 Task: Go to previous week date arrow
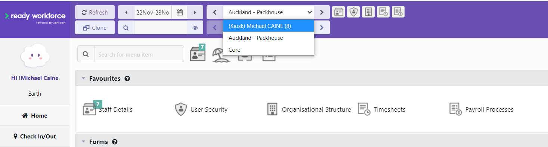[x=126, y=12]
